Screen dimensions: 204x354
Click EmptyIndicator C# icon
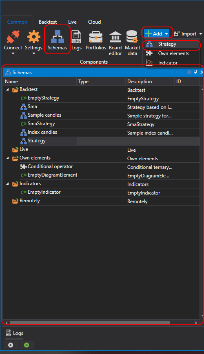point(24,192)
